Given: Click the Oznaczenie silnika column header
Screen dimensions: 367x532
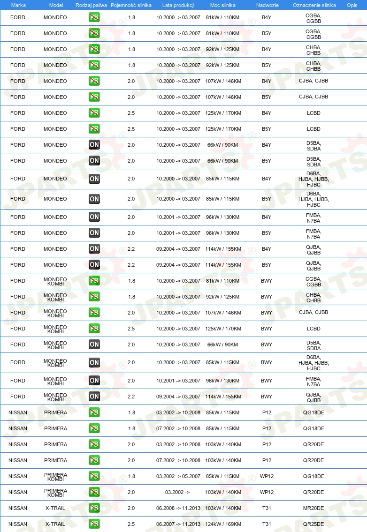Looking at the screenshot, I should pos(314,5).
